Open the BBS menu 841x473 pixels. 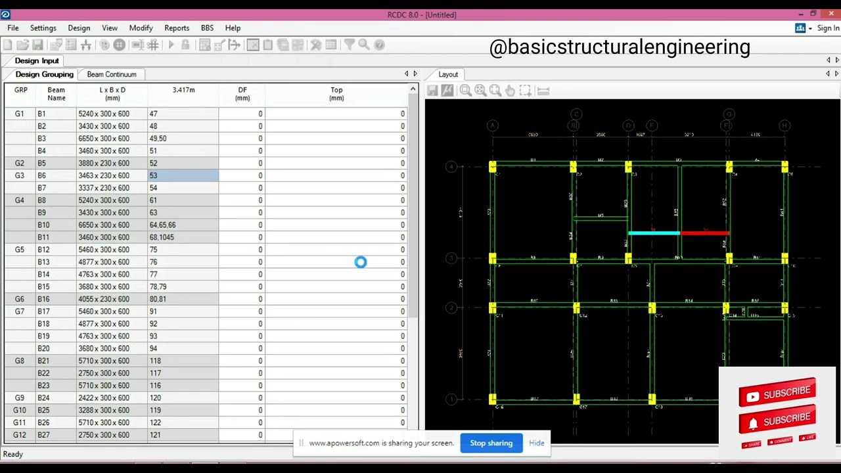click(207, 28)
